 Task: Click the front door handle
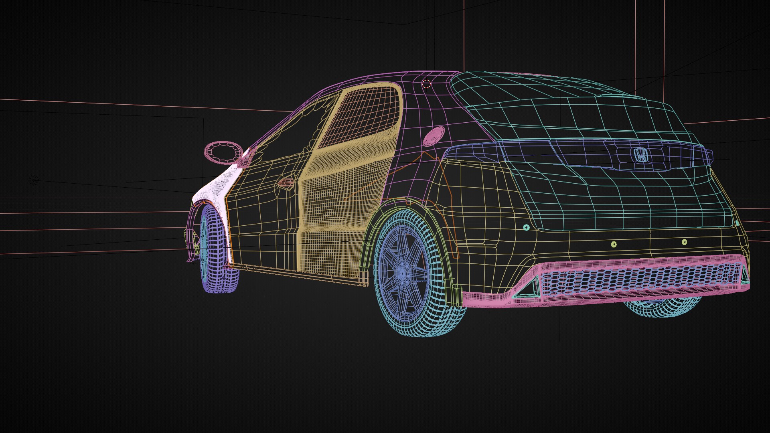pyautogui.click(x=286, y=184)
